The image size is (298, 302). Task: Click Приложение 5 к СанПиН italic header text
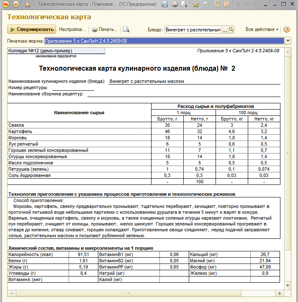click(238, 51)
